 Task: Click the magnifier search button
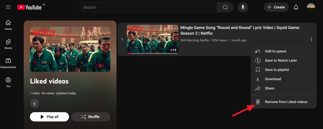pyautogui.click(x=225, y=7)
